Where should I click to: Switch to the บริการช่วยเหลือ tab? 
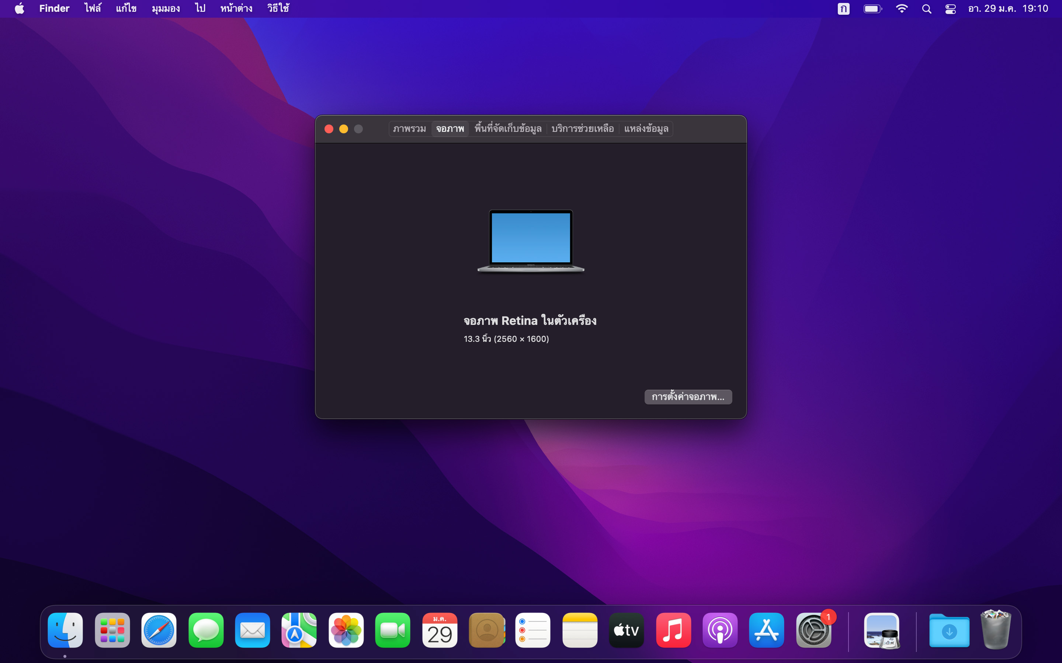[582, 129]
